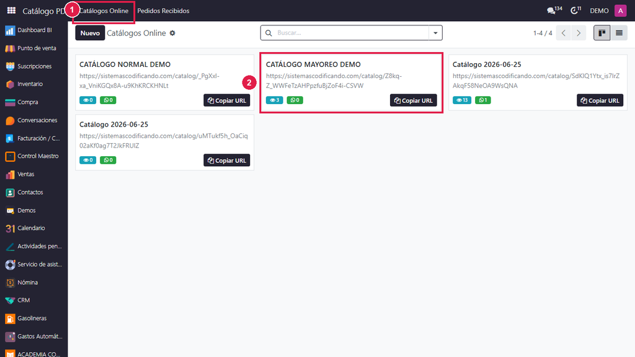Screen dimensions: 635x357
Task: Click the catalog URL starting with Z8kq
Action: 334,81
